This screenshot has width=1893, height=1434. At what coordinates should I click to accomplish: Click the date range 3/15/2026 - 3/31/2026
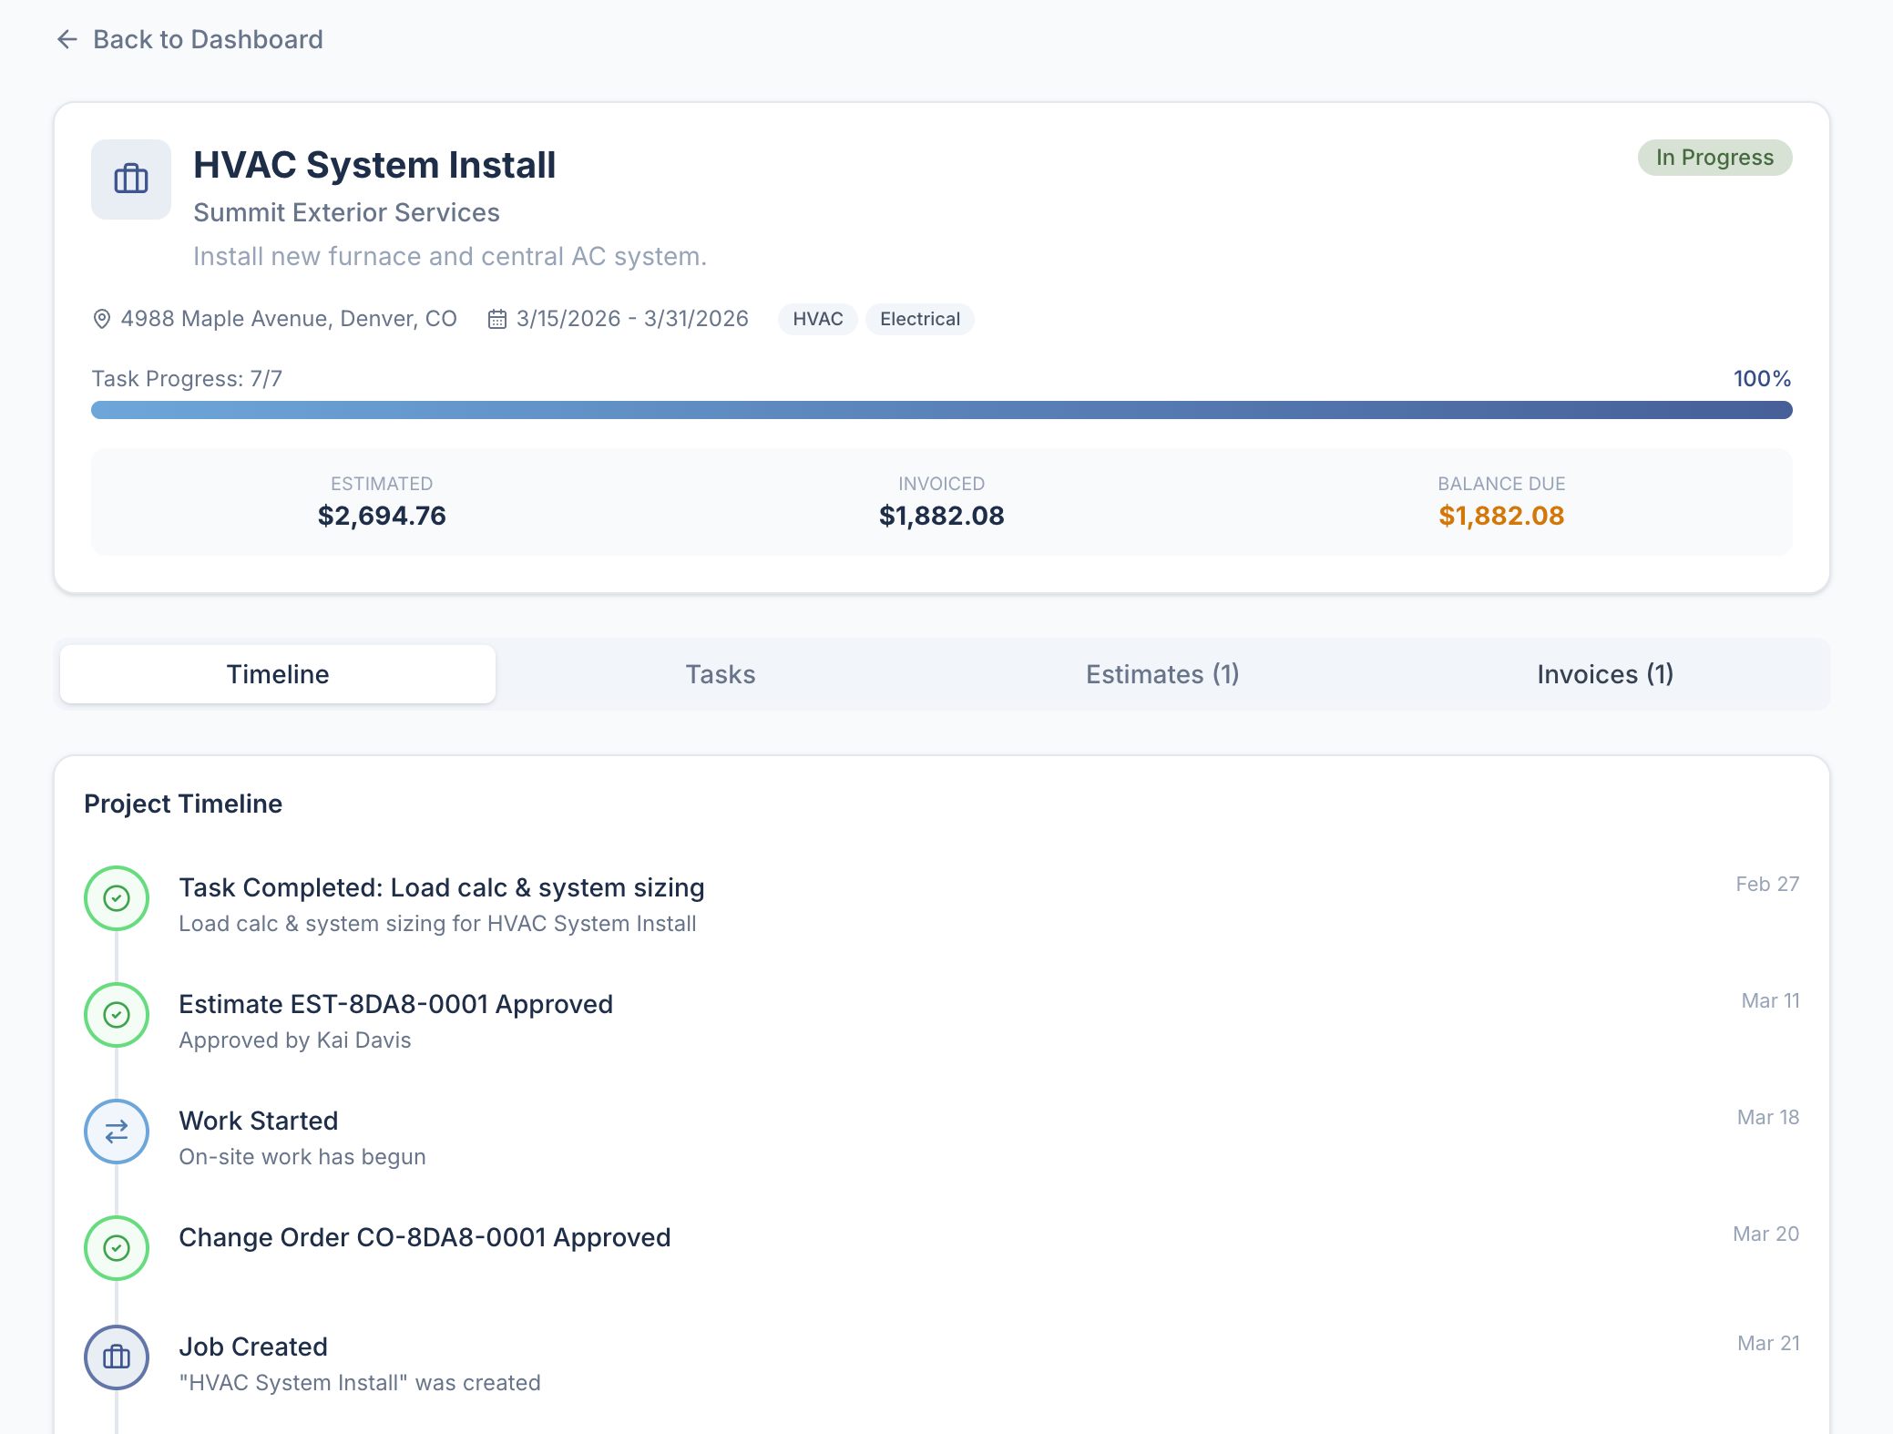point(632,319)
